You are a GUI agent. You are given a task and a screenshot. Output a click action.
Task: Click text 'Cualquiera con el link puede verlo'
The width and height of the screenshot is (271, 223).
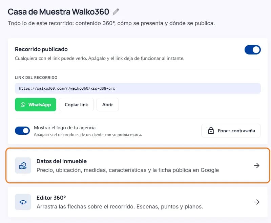pos(51,58)
